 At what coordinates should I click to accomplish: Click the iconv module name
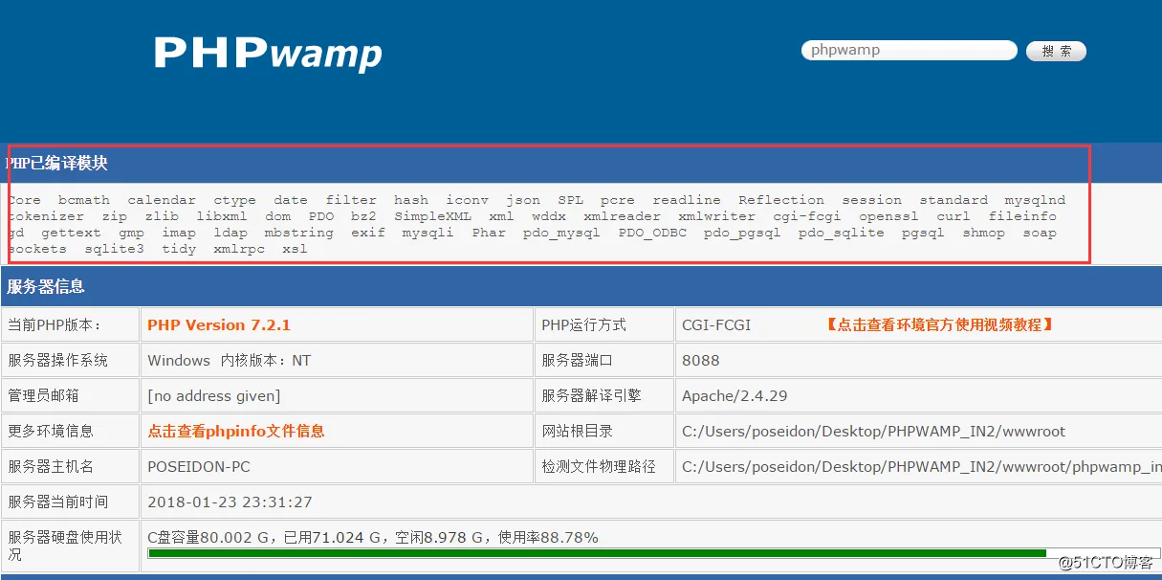coord(467,200)
